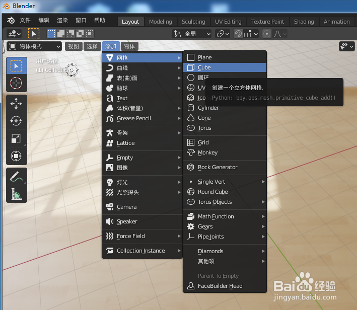Add a Grid mesh

click(x=225, y=142)
